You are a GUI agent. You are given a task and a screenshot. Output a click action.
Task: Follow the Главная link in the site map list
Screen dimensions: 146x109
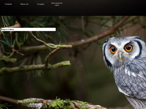pos(6,35)
